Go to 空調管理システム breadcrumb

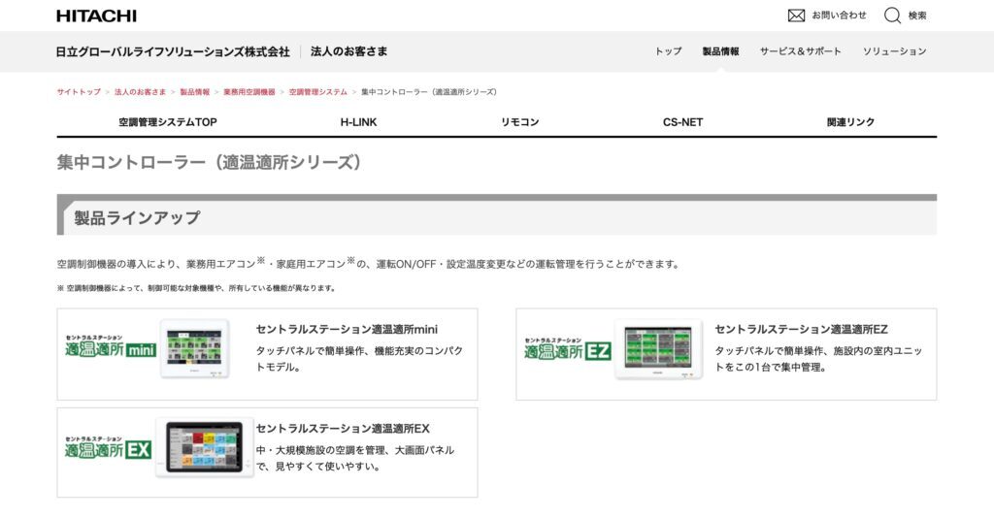(318, 92)
